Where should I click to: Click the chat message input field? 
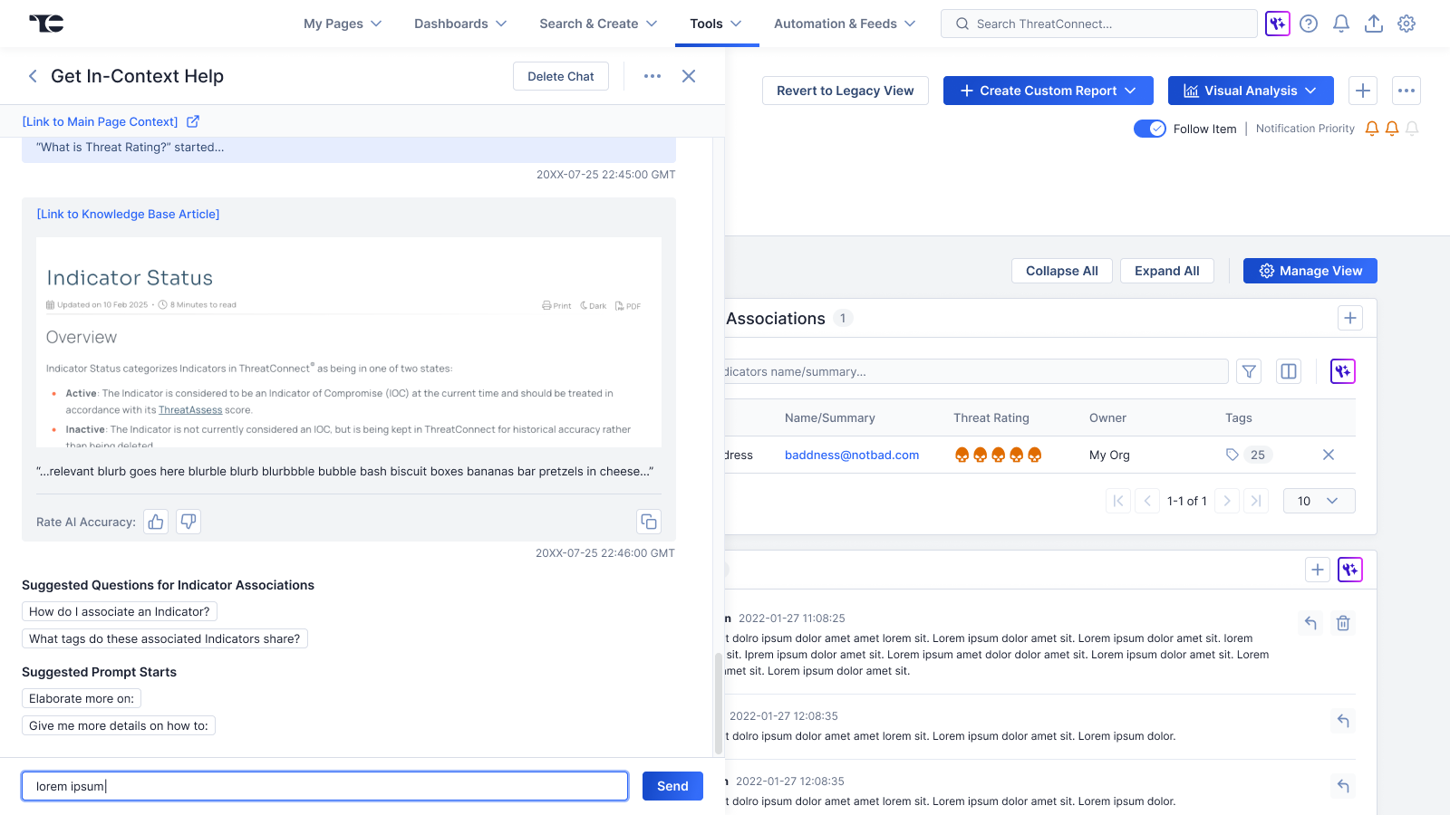324,786
